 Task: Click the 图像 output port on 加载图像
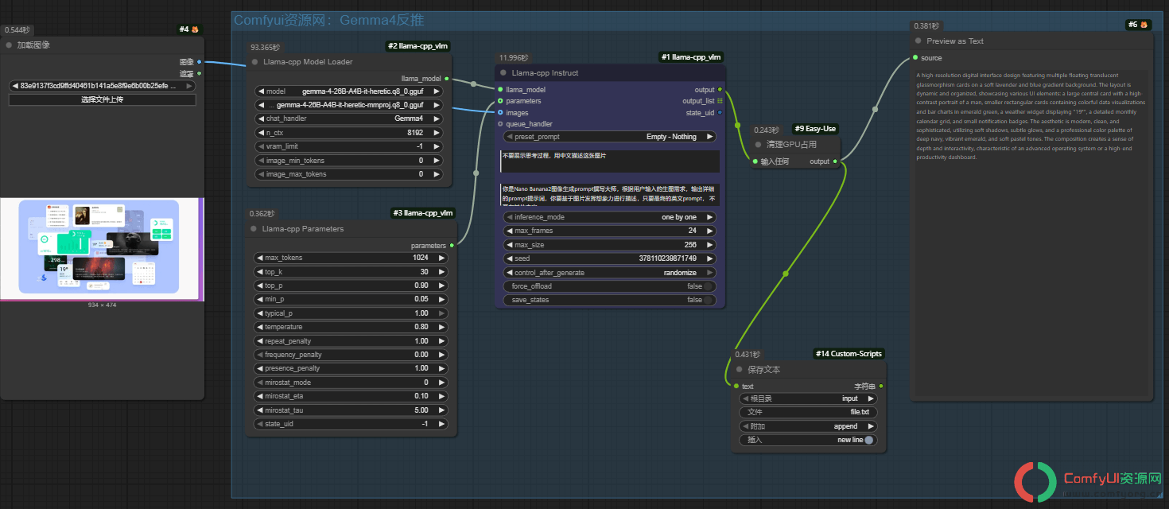(x=199, y=61)
